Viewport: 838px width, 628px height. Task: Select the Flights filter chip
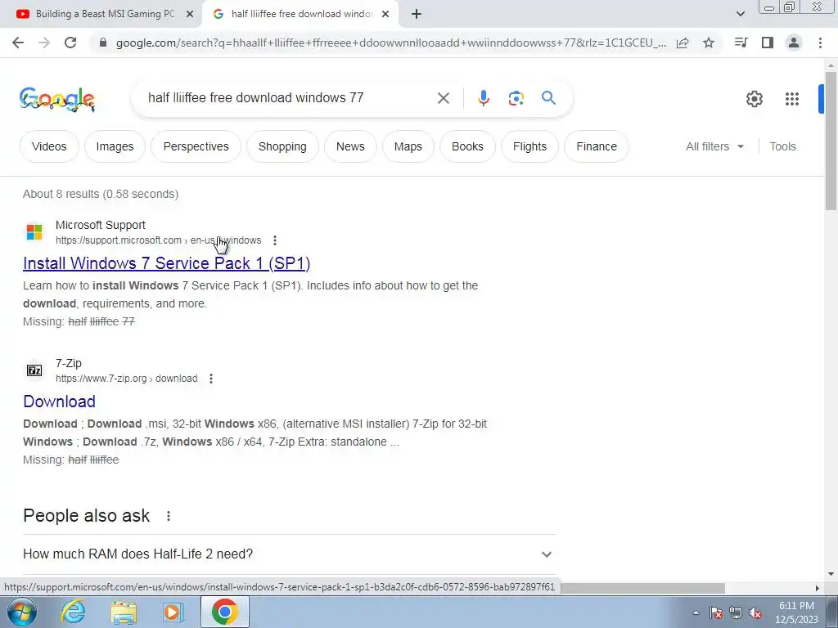(x=529, y=146)
